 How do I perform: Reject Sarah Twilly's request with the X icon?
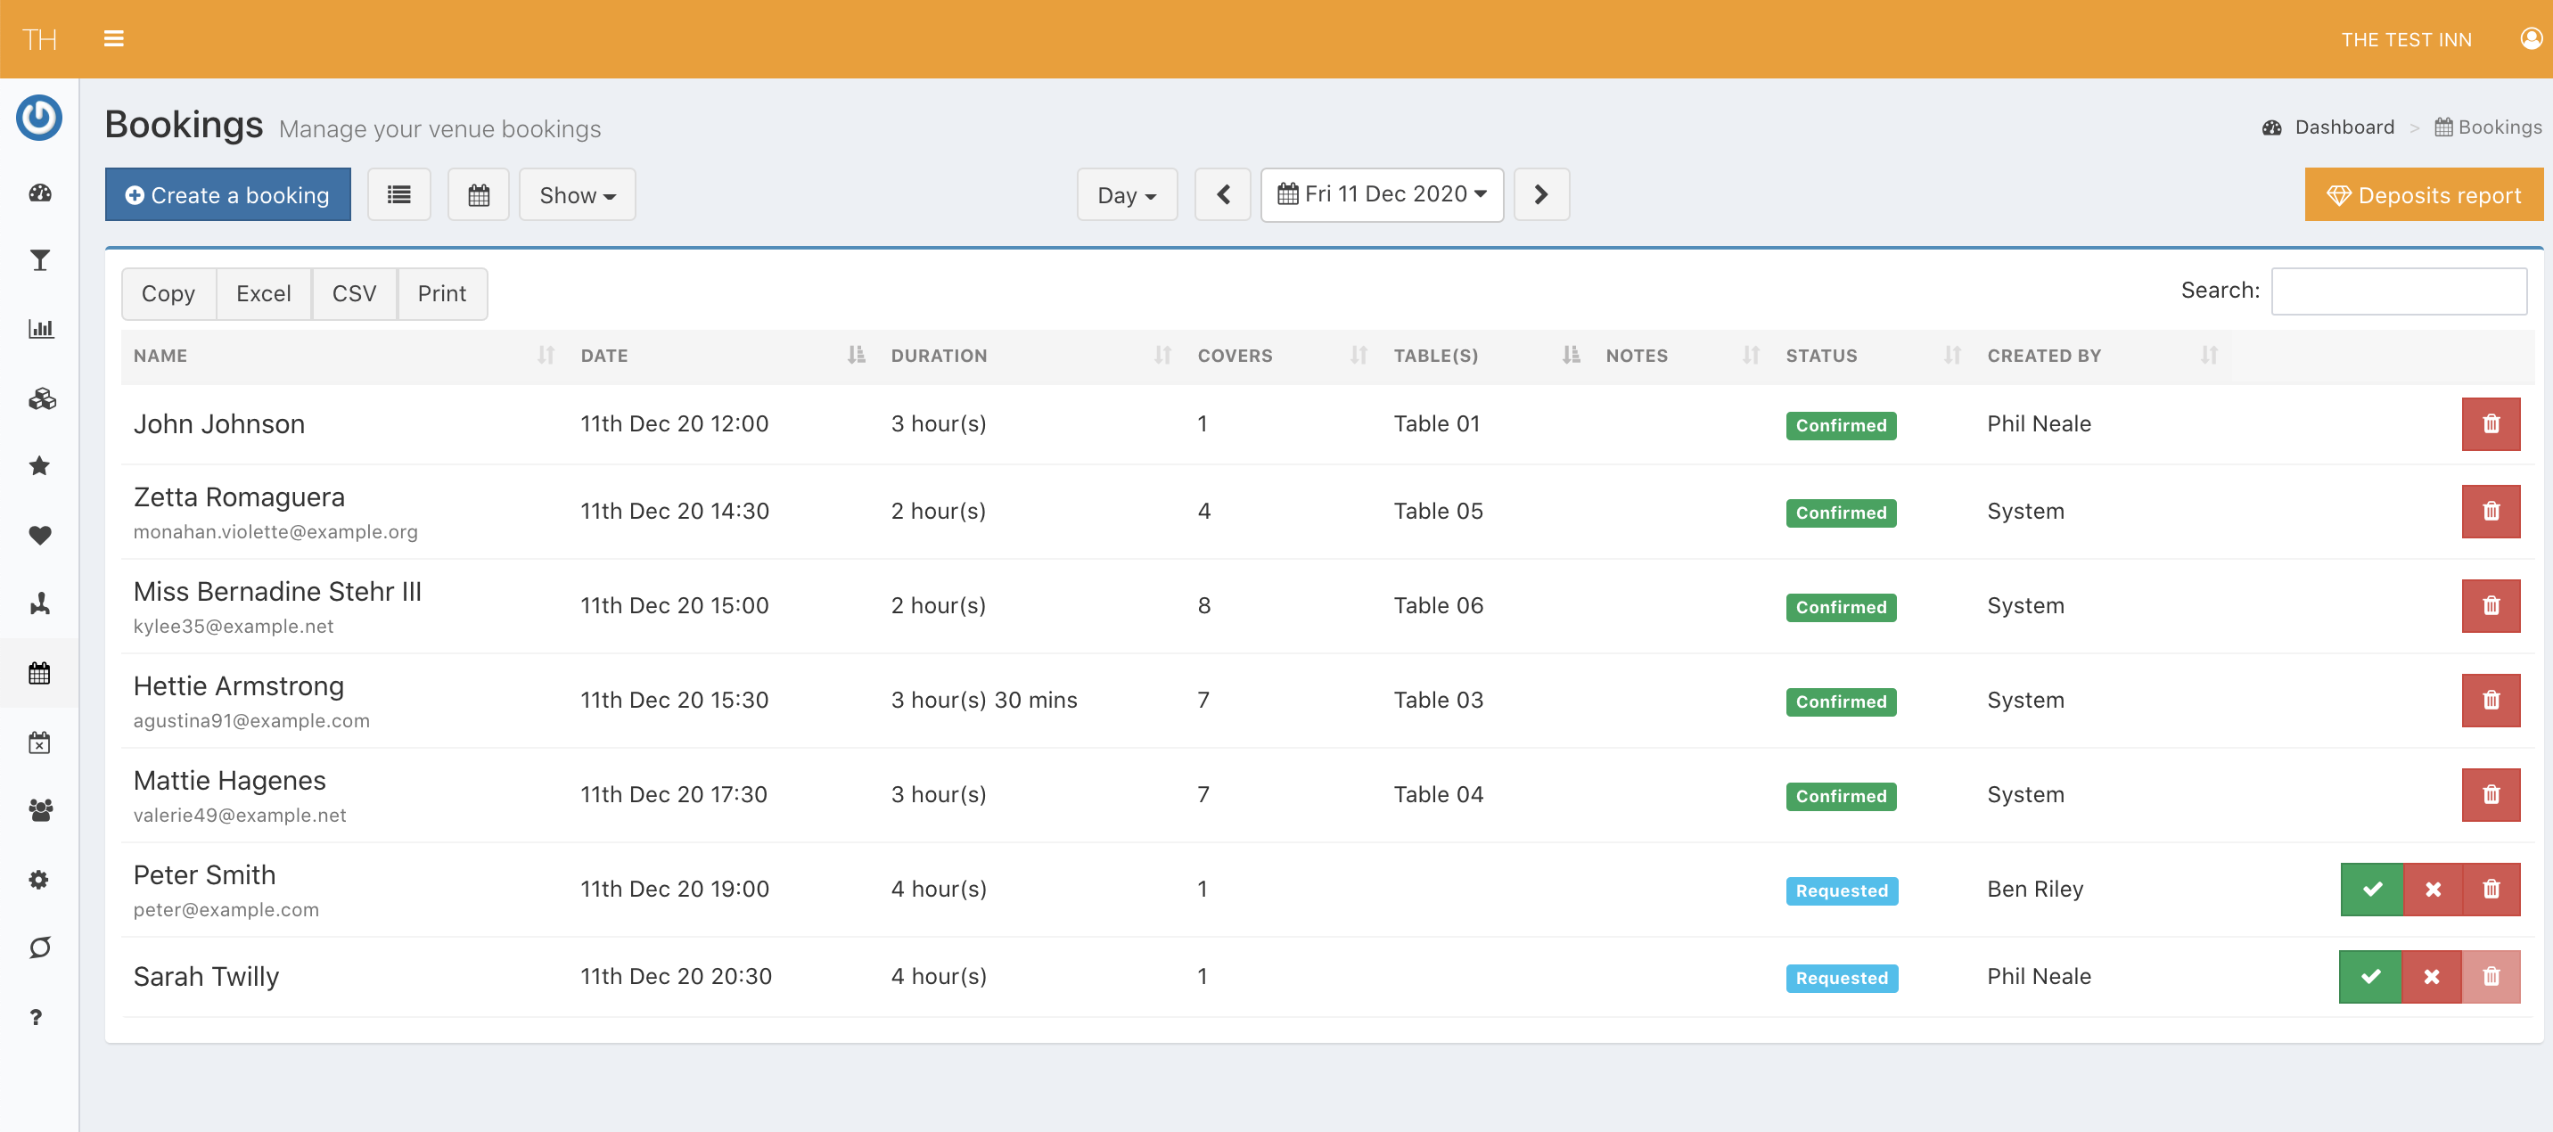click(2431, 976)
